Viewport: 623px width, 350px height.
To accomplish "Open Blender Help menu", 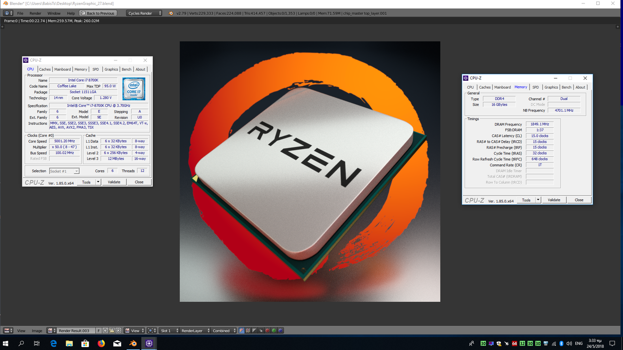I will click(71, 13).
